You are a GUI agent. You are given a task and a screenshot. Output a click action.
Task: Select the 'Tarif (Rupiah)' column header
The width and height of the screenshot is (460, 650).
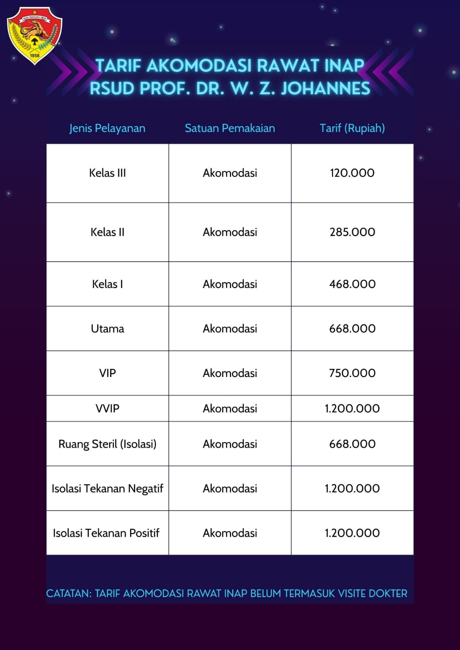(352, 128)
